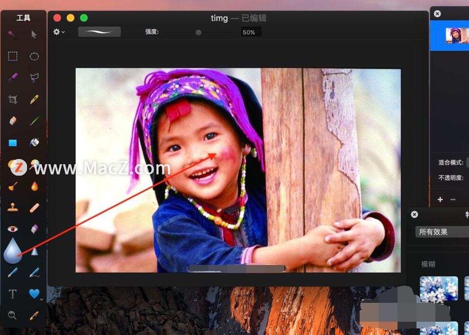Activate the bandage Healing tool
Image resolution: width=469 pixels, height=335 pixels.
click(34, 208)
